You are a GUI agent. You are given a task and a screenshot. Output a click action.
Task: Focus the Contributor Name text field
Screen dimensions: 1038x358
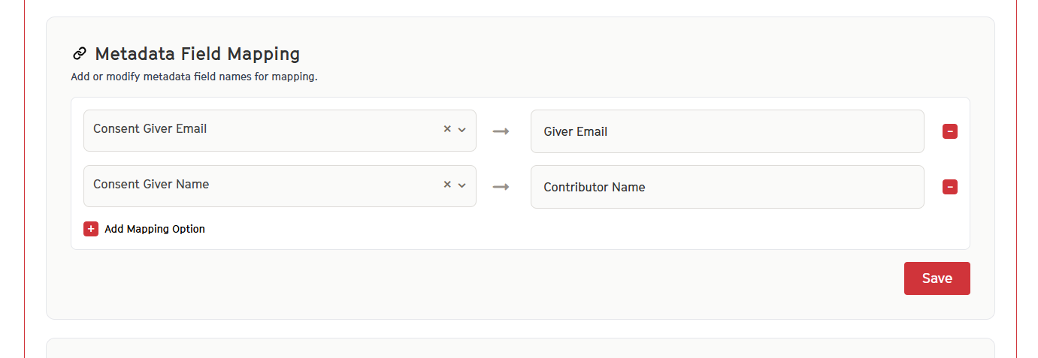point(728,187)
